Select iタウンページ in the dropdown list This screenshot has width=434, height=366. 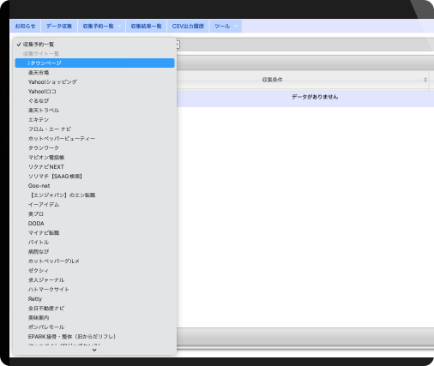[94, 63]
